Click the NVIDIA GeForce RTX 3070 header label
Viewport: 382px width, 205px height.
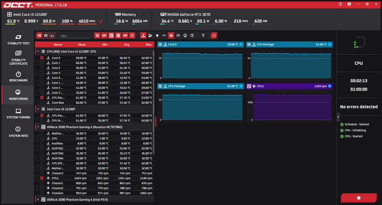(x=189, y=15)
